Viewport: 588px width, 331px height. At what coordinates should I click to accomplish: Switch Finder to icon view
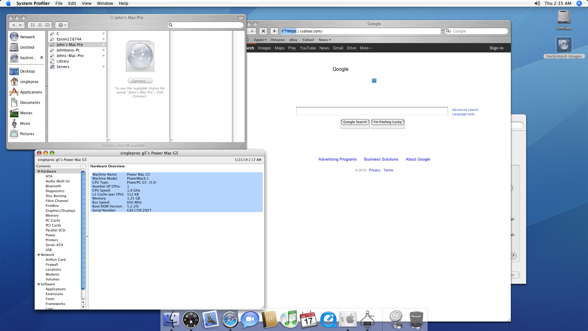[x=32, y=25]
